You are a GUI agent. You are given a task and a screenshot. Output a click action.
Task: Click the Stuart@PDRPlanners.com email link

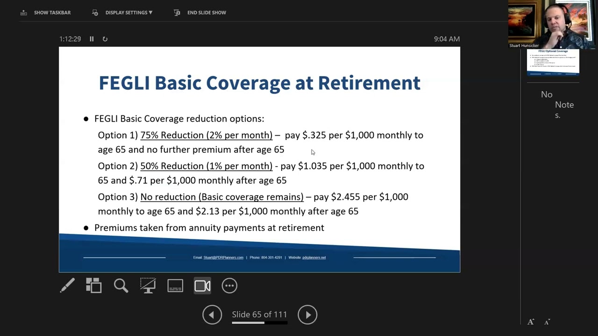pos(223,258)
